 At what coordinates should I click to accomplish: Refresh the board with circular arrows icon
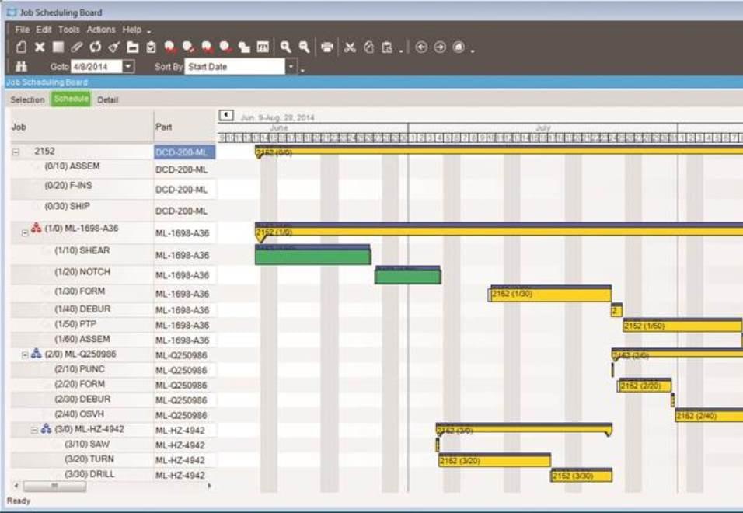95,47
